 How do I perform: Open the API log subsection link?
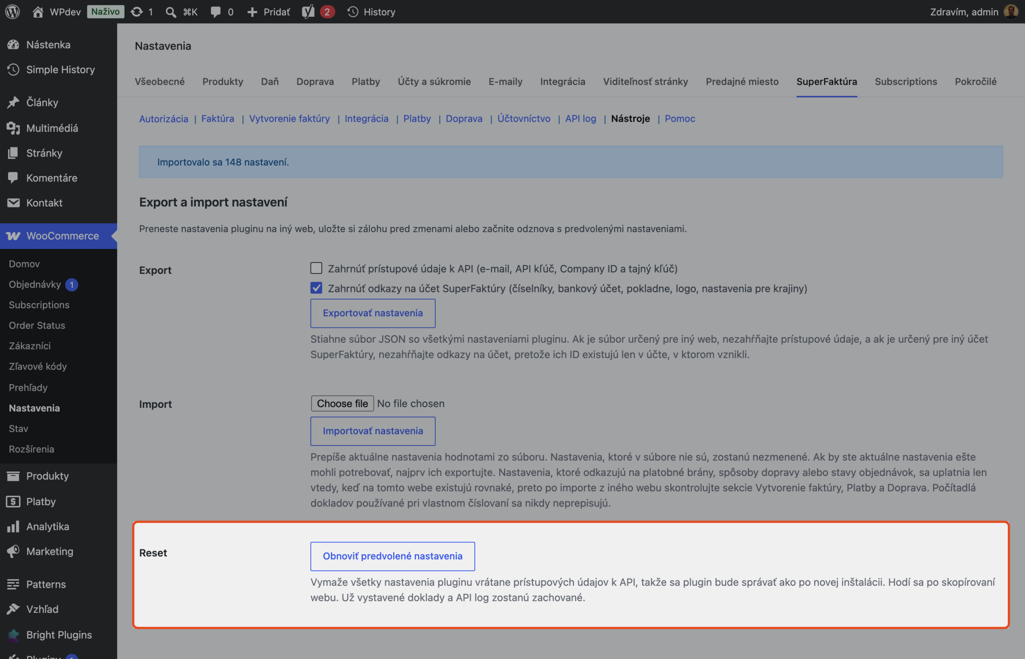coord(580,119)
